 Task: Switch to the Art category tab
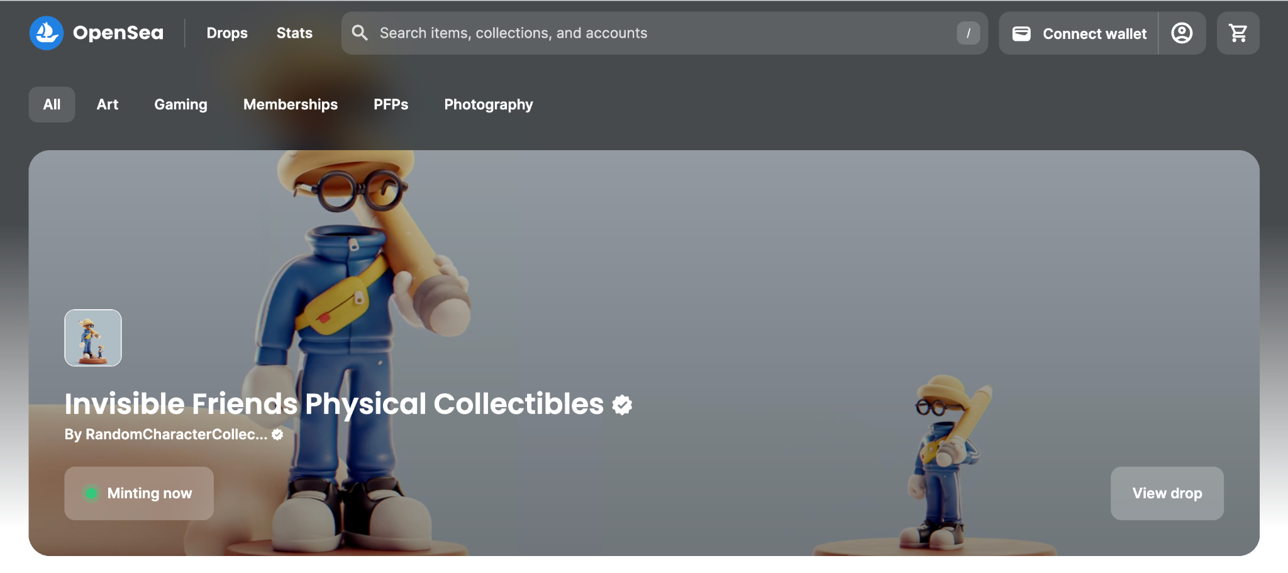pos(108,104)
